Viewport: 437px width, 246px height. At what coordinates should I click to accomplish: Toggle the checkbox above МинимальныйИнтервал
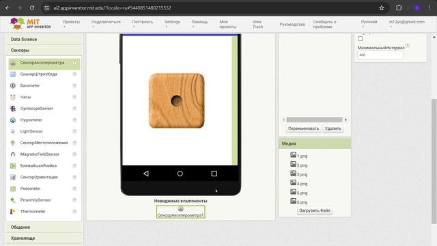click(x=361, y=39)
